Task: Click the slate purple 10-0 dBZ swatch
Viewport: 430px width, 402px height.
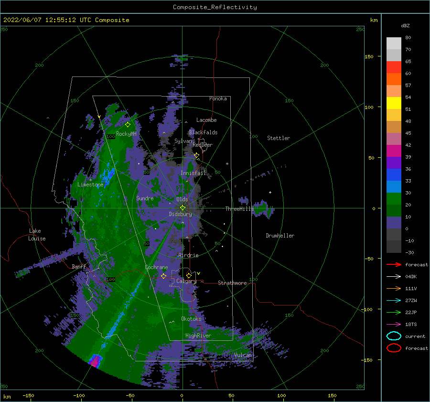Action: 394,223
